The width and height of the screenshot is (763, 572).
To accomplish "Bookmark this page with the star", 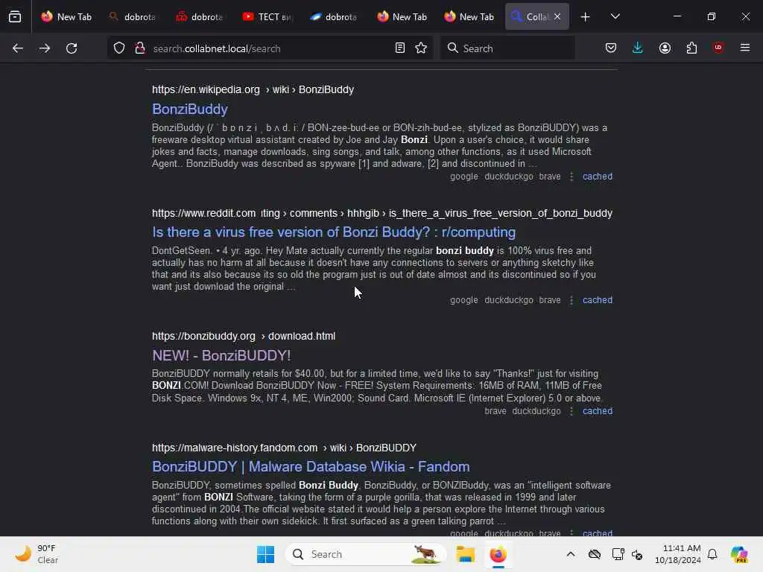I will 421,48.
